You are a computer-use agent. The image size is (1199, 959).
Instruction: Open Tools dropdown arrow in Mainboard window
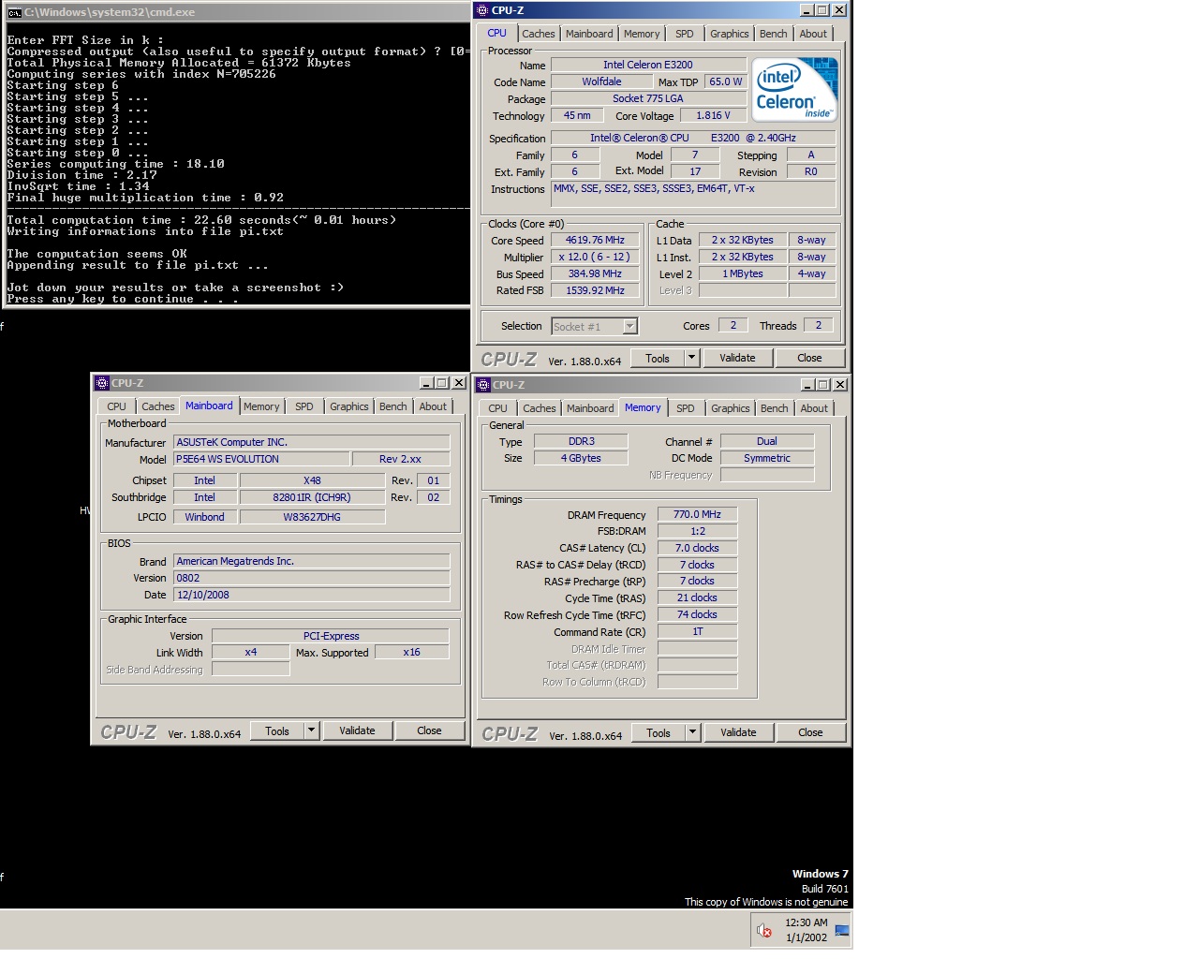click(x=311, y=730)
